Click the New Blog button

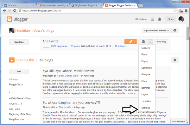tap(19, 42)
